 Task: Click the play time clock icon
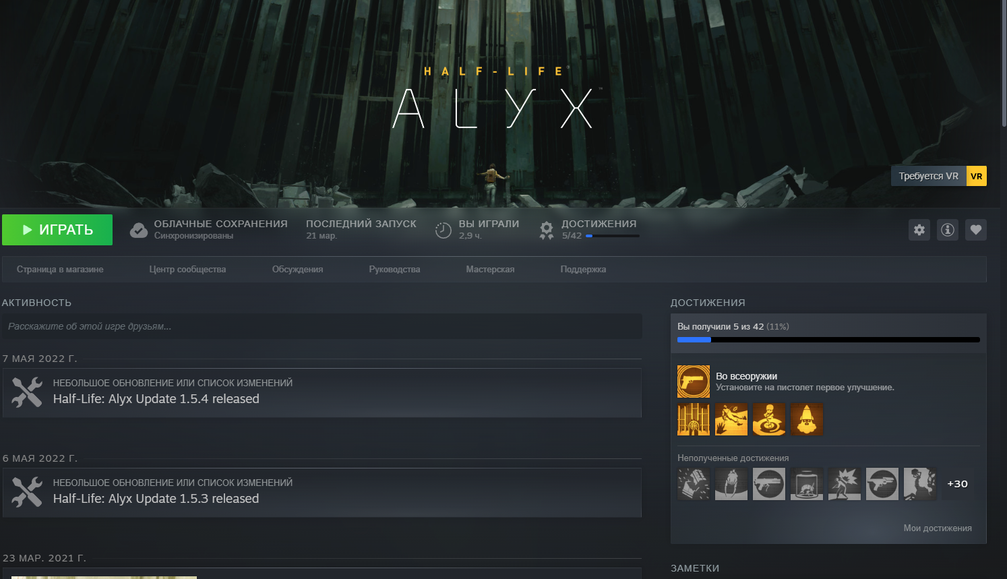click(443, 231)
